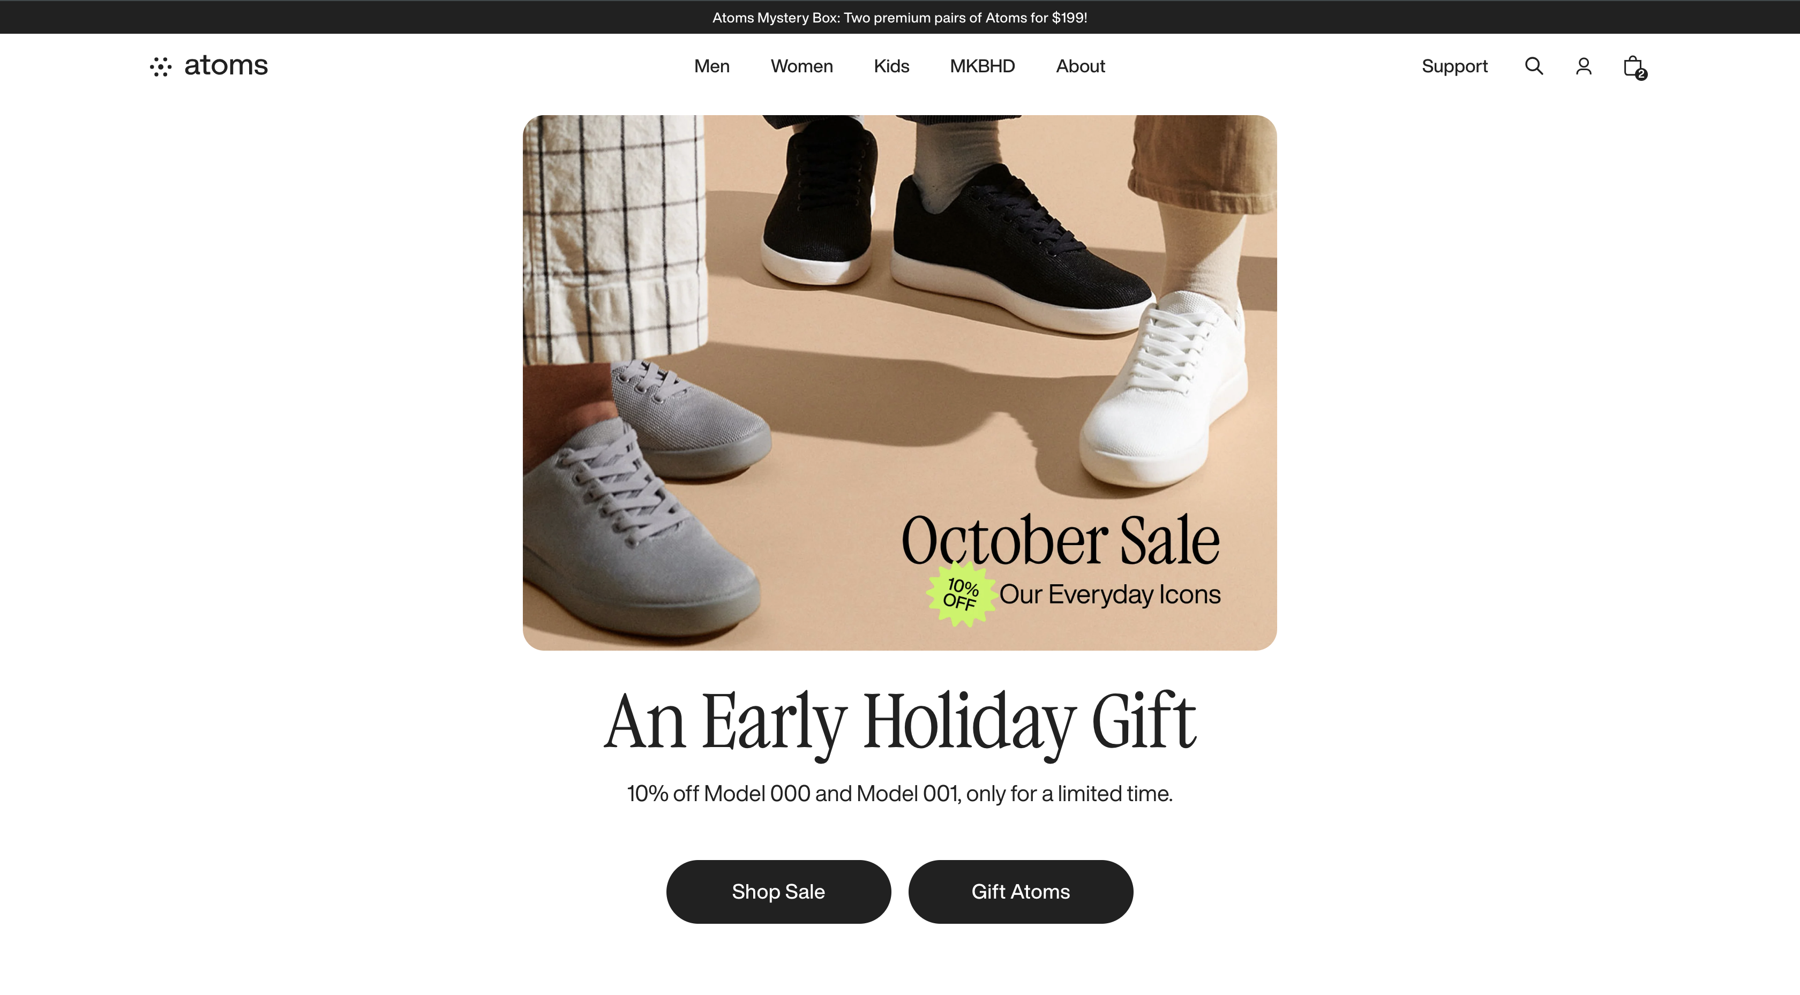The image size is (1800, 995).
Task: Click the Our Everyday Icons caption
Action: (x=1109, y=594)
